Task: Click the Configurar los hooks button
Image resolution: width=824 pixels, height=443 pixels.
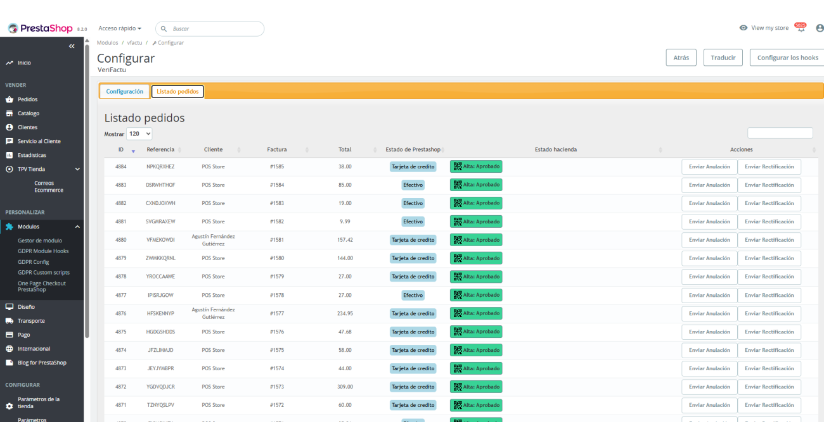Action: tap(787, 58)
